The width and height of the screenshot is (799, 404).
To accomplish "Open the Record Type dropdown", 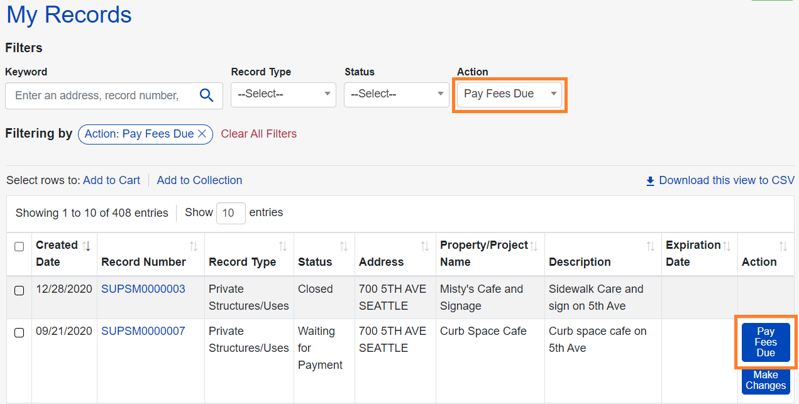I will coord(284,94).
